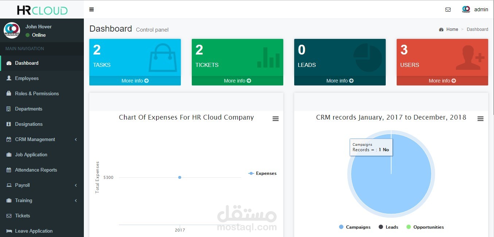Go to Job Application menu item
Viewport: 494px width, 237px height.
(31, 154)
